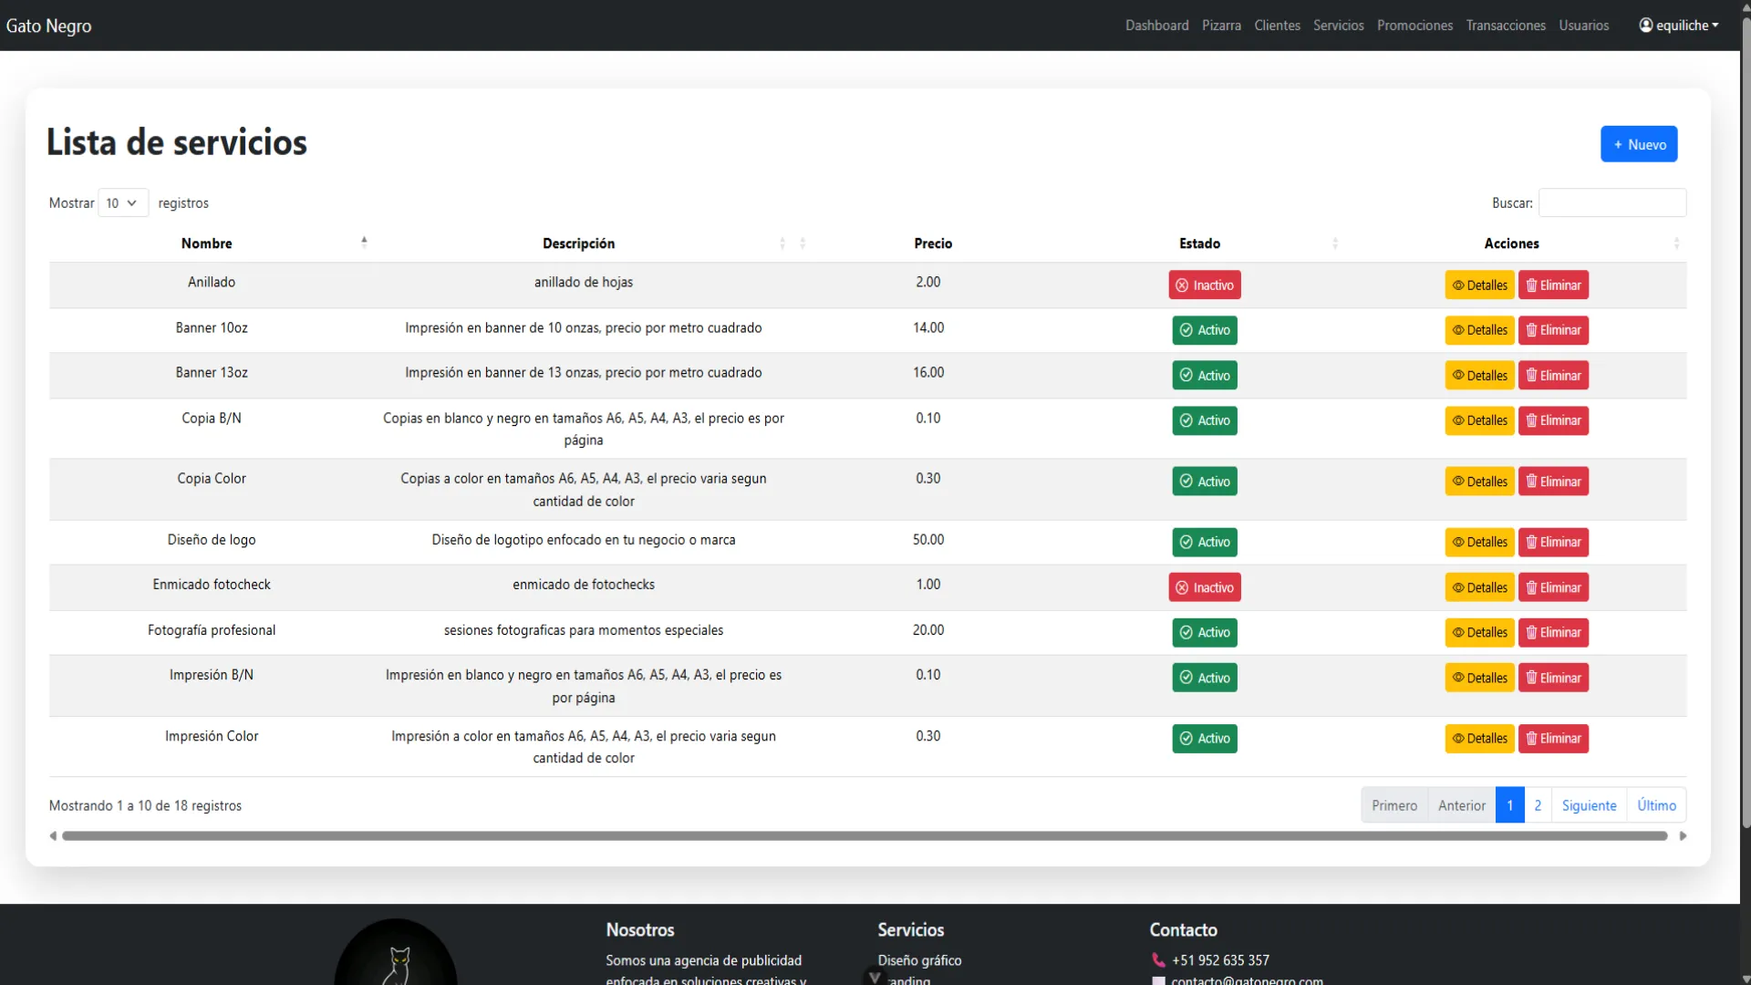Click the sort arrows beside Estado header
This screenshot has height=985, width=1751.
point(1335,244)
